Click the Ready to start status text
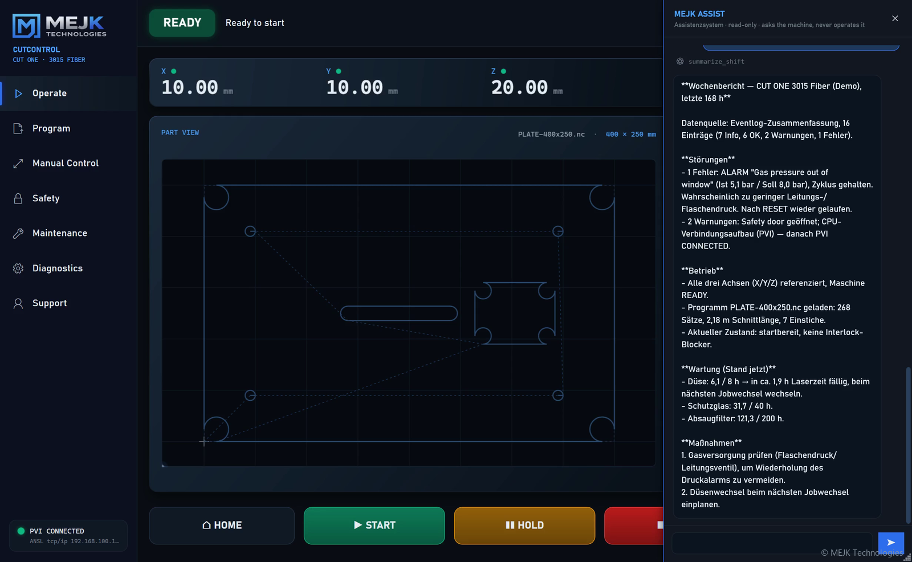912x562 pixels. (x=255, y=23)
